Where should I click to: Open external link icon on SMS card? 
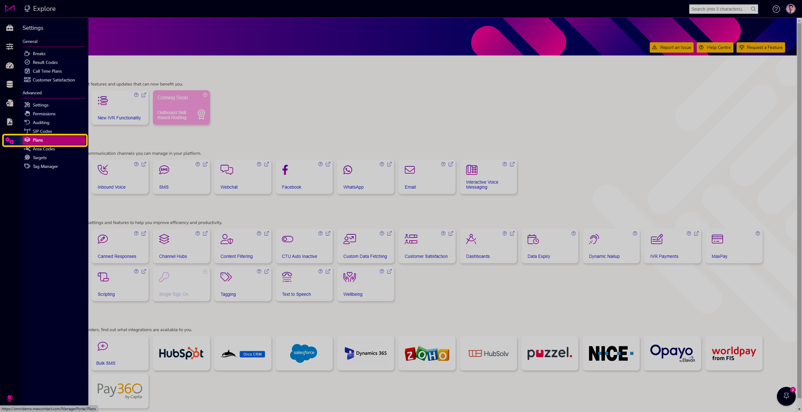tap(205, 164)
